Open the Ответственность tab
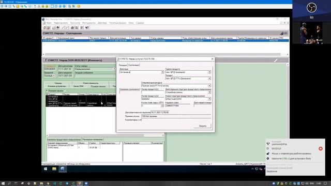 pos(91,83)
